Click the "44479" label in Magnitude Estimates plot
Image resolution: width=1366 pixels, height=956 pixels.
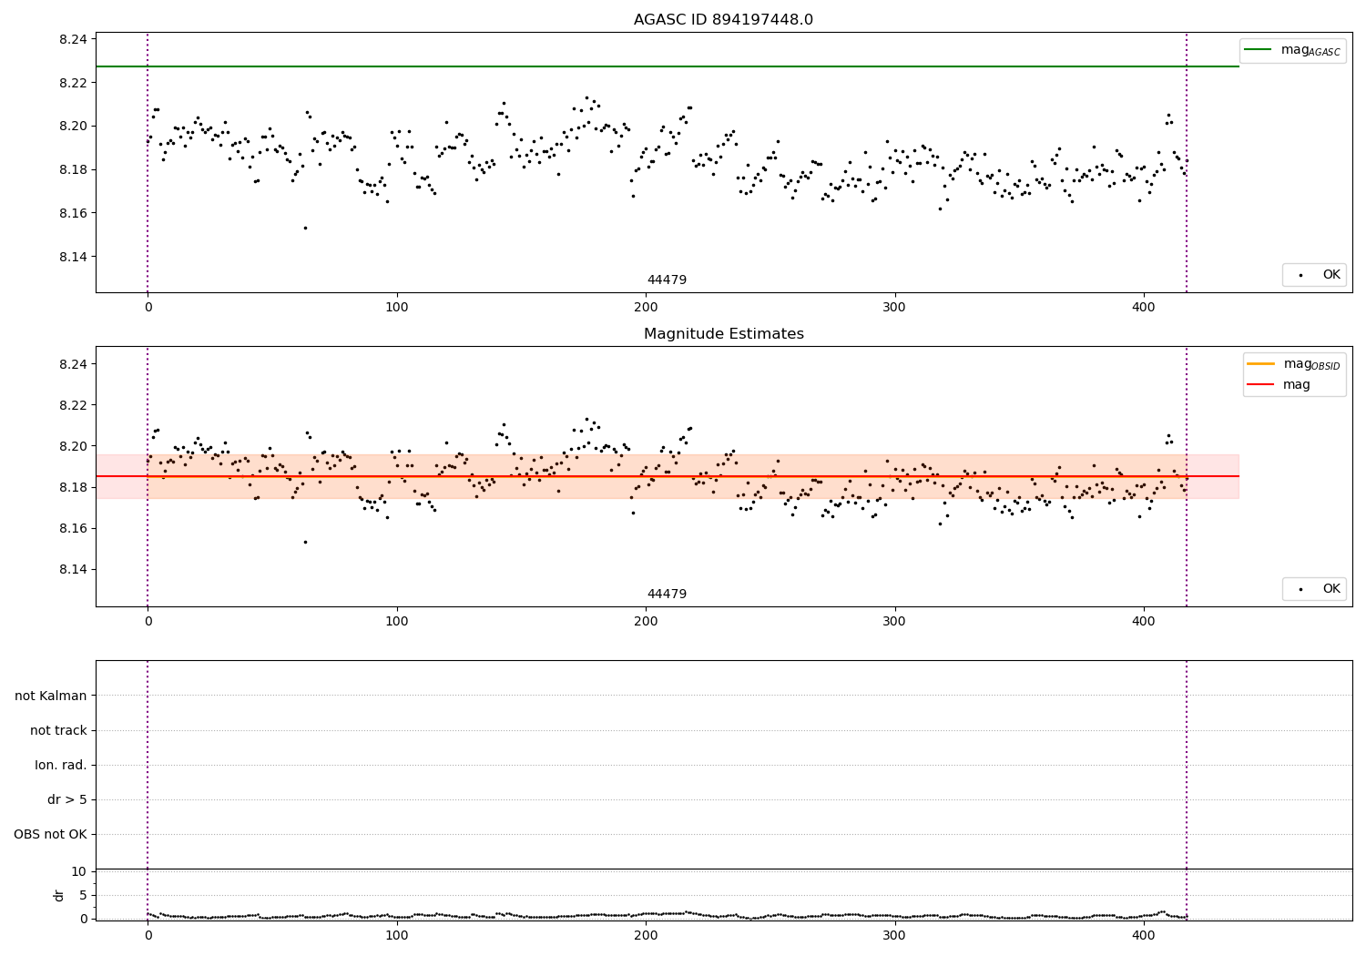pos(667,595)
